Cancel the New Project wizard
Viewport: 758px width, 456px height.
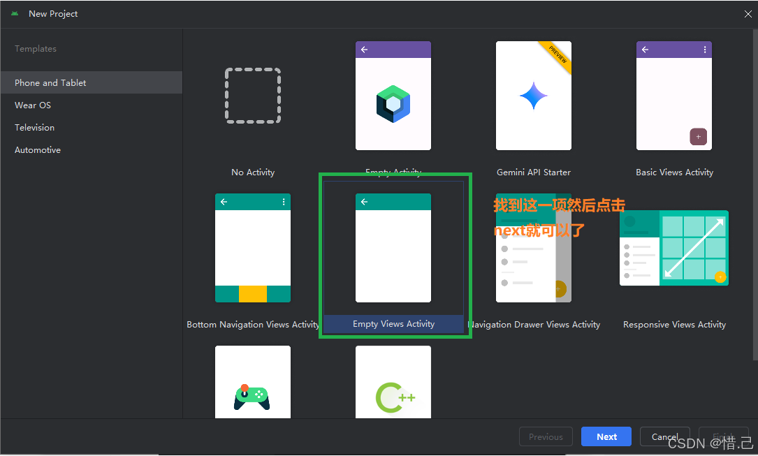point(664,436)
